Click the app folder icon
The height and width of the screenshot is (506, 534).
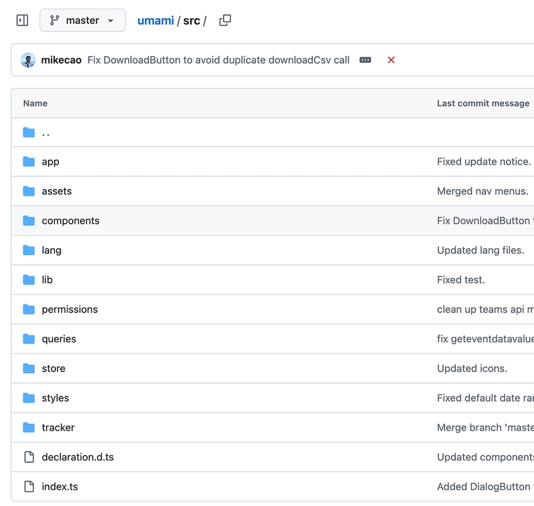(29, 162)
